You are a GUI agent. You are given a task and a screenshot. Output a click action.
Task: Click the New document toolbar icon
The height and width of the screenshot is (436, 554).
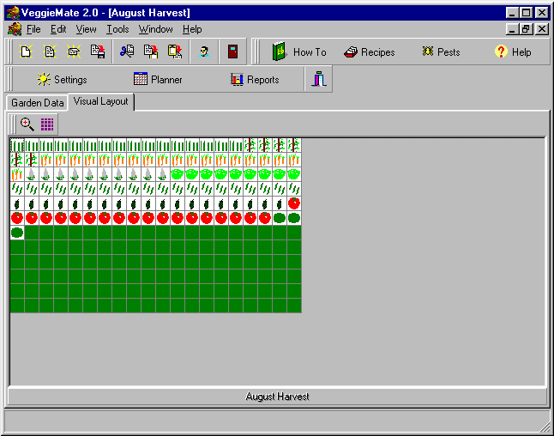26,51
